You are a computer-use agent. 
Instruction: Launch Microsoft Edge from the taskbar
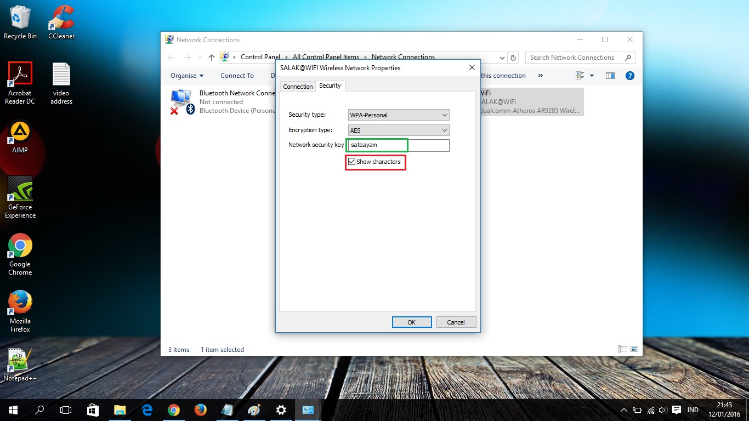147,409
